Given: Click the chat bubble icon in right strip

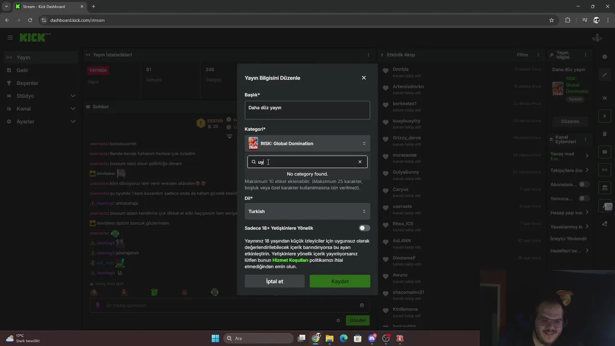Looking at the screenshot, I should pos(605,152).
